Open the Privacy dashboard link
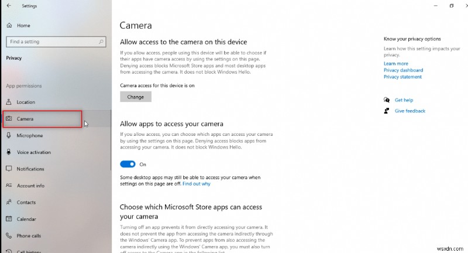The width and height of the screenshot is (468, 253). coord(403,70)
